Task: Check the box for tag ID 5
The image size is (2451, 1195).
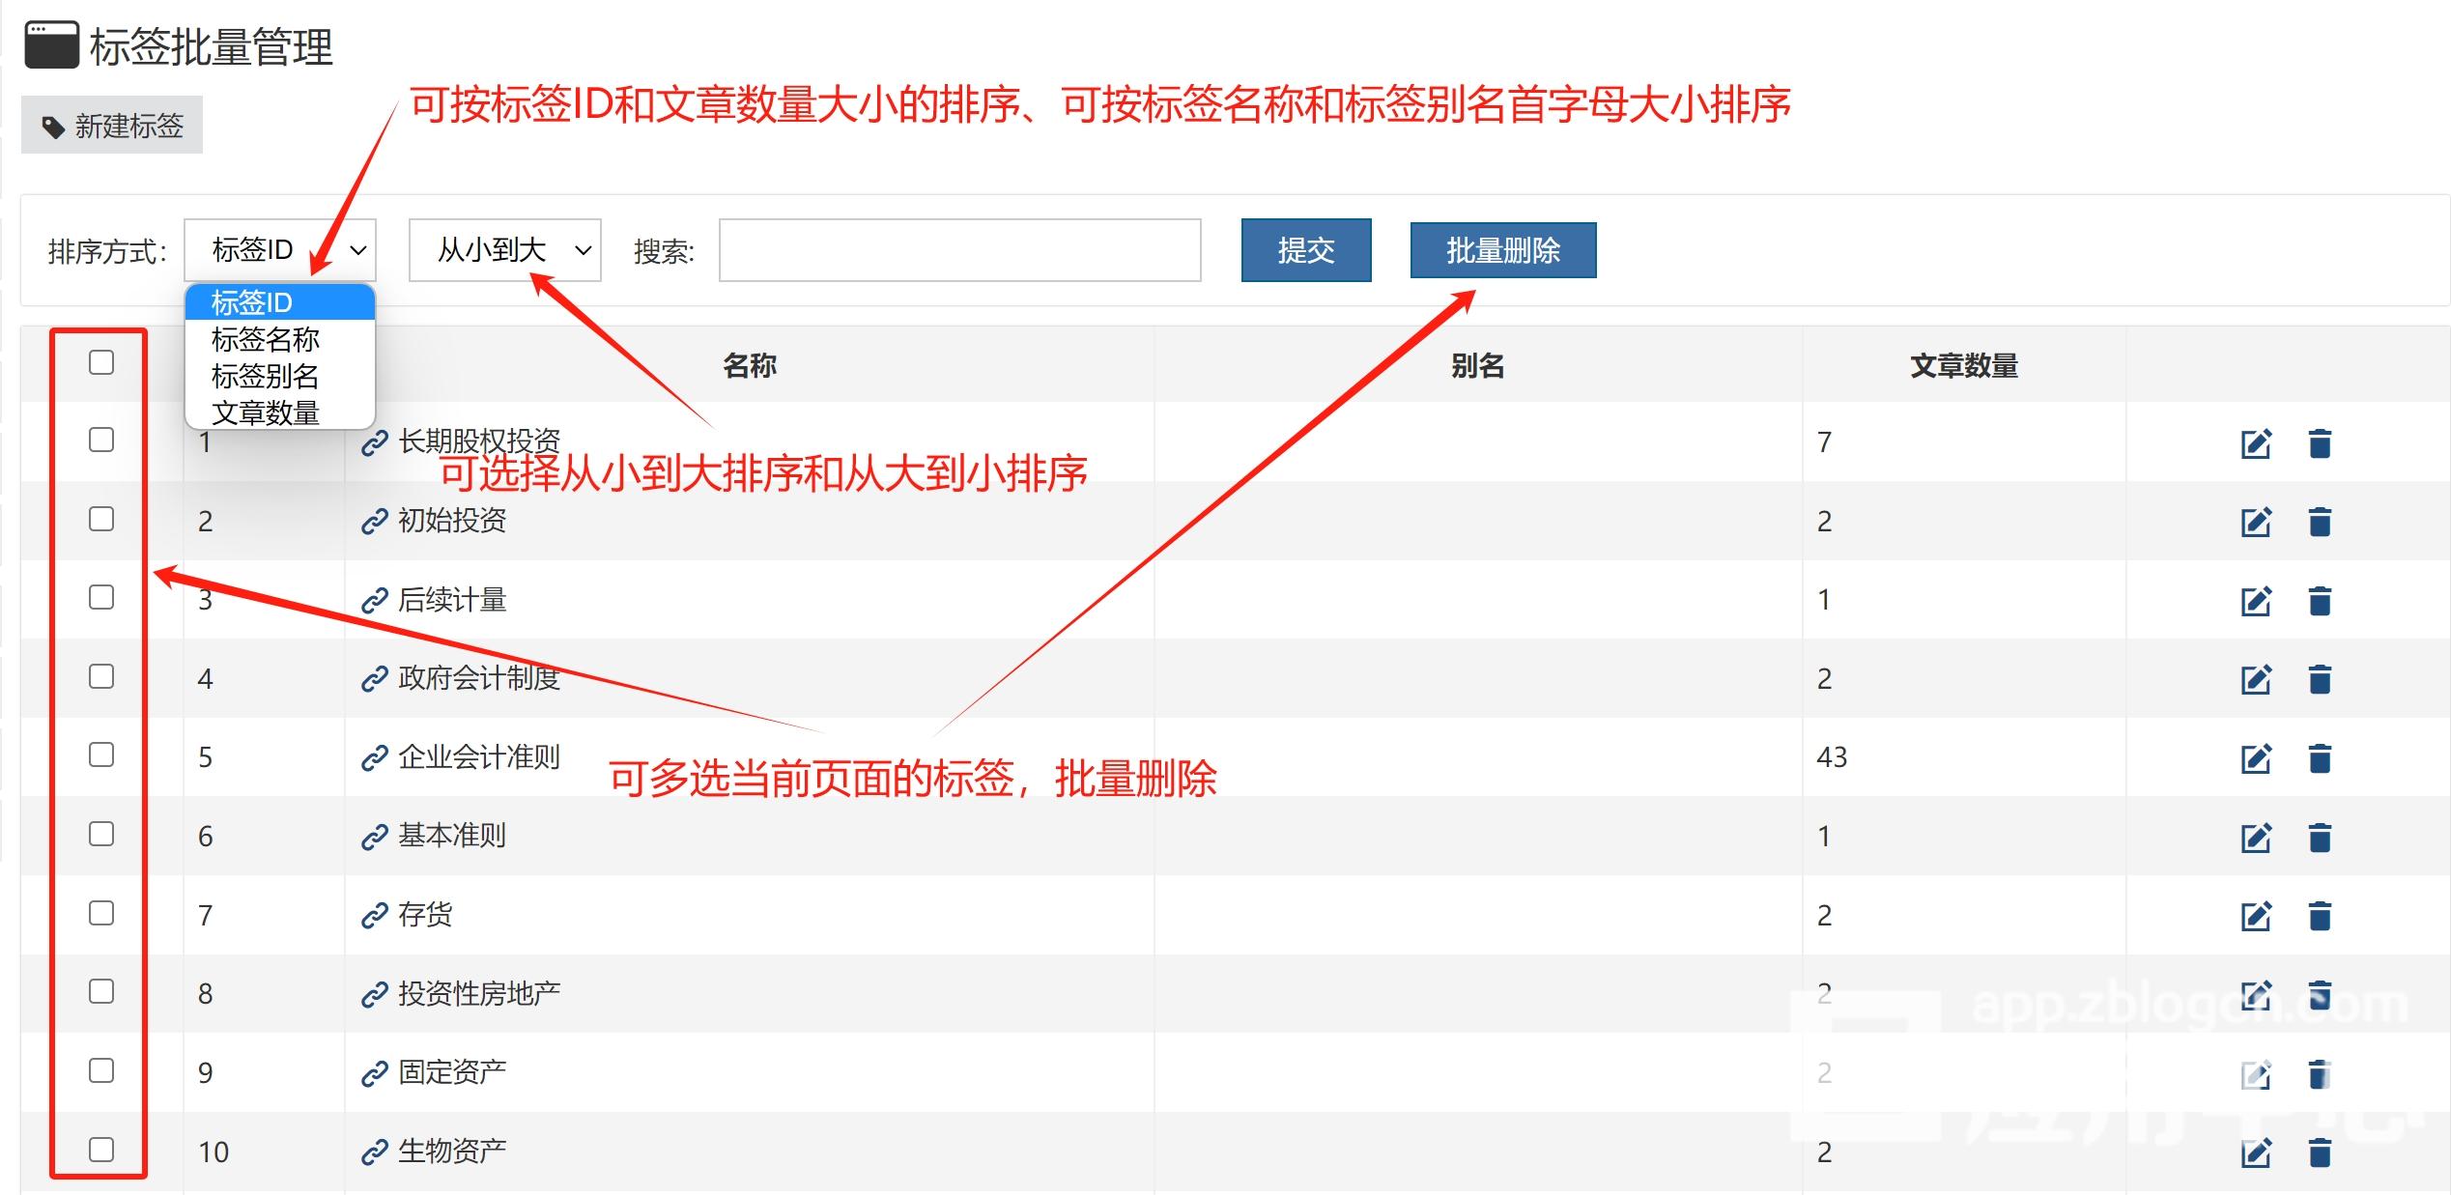Action: (x=101, y=754)
